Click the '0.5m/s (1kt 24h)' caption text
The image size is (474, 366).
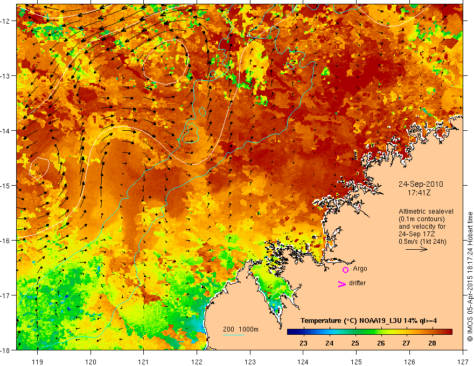[x=422, y=242]
